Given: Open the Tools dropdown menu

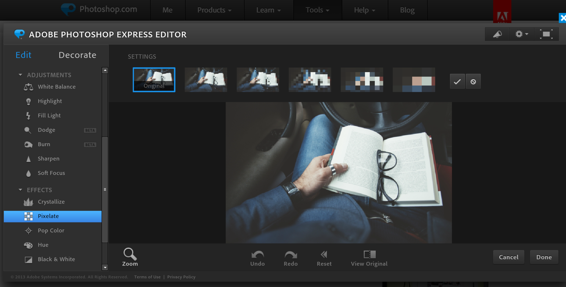Looking at the screenshot, I should (318, 10).
